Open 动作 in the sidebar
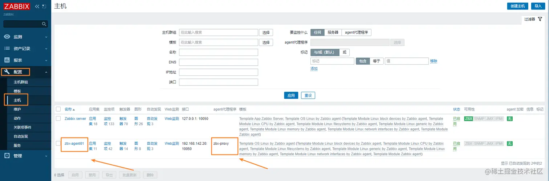This screenshot has width=549, height=181. 17,118
